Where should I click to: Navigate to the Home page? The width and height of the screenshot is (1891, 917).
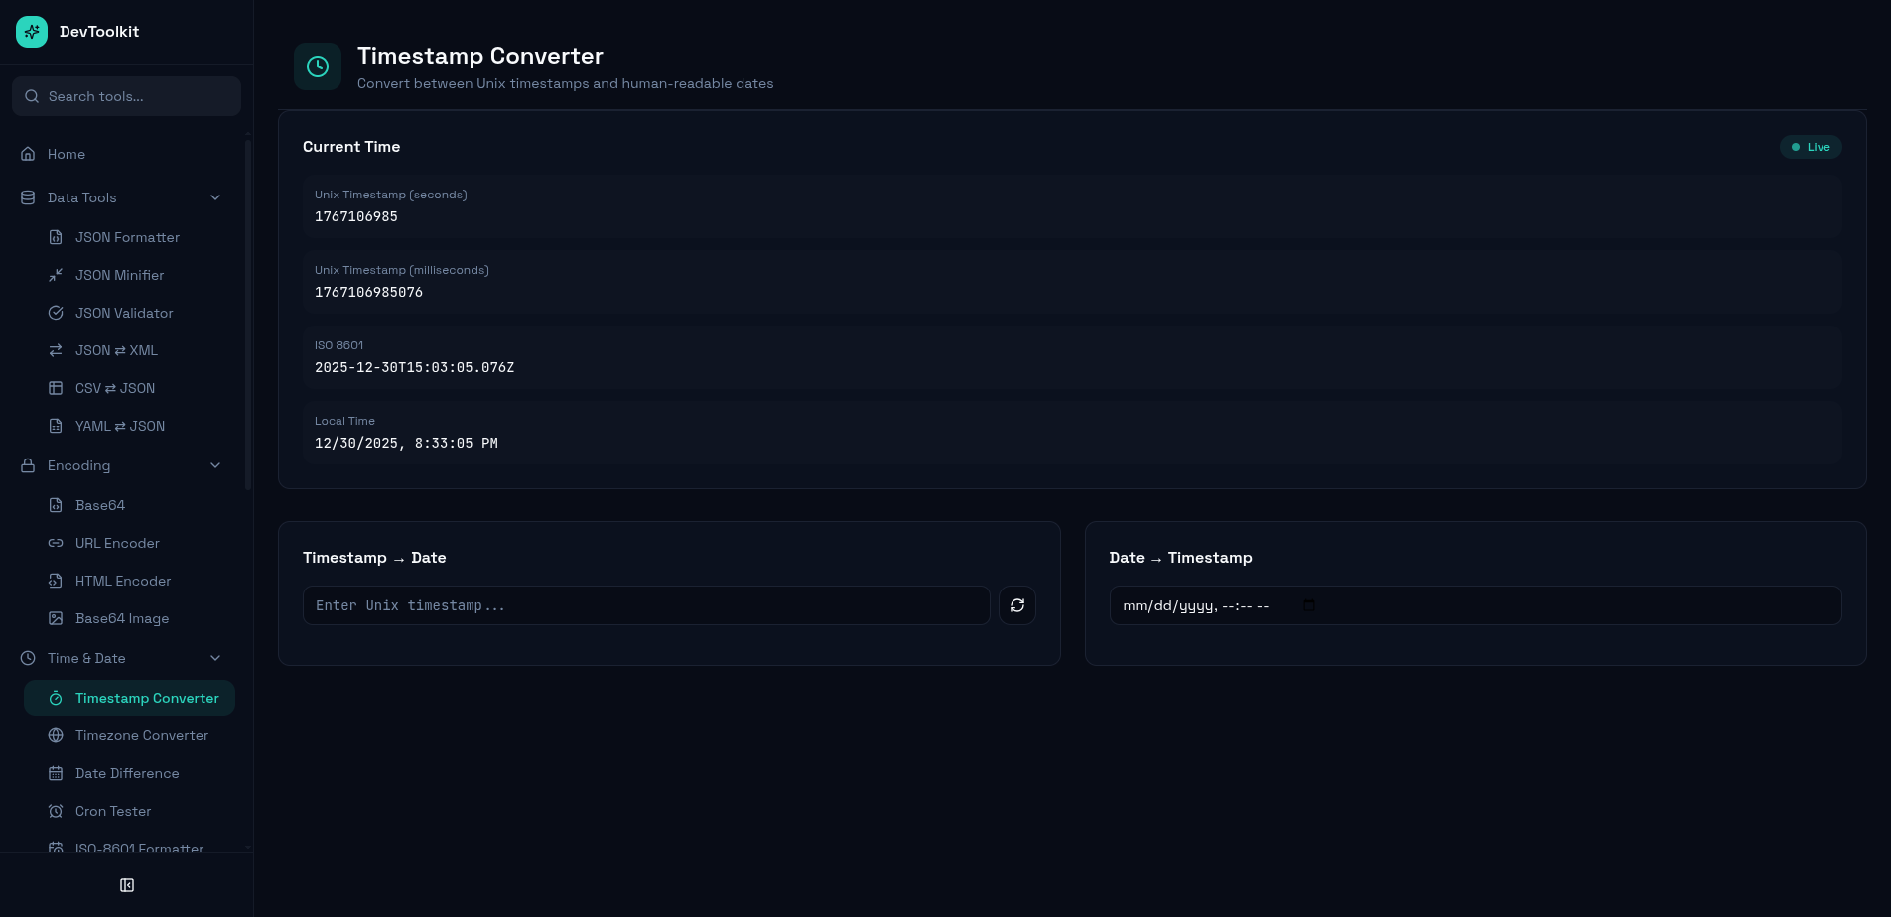click(66, 154)
